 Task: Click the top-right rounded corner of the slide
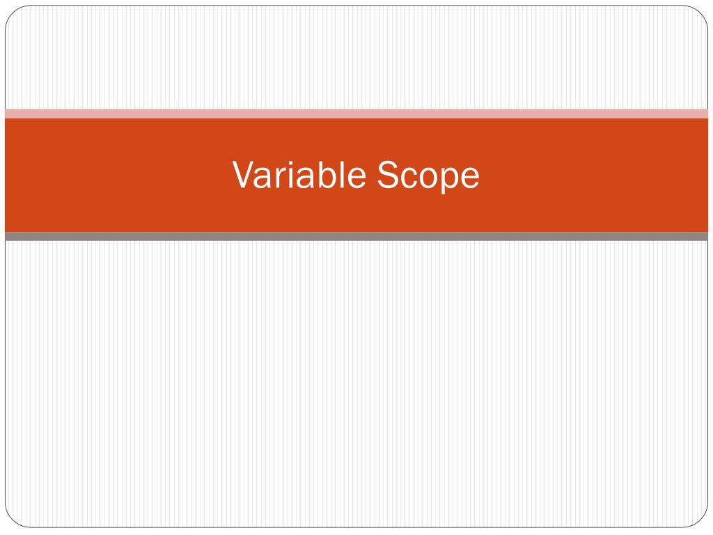point(698,15)
